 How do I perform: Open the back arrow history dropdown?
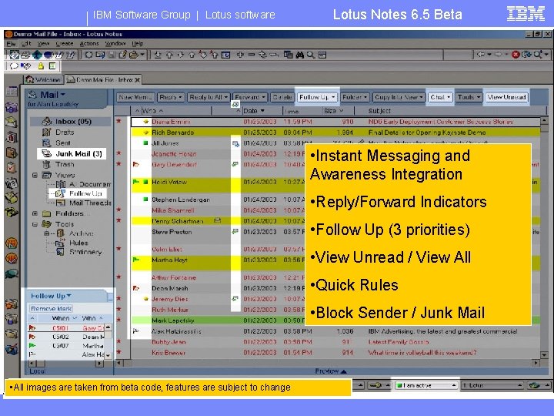tap(489, 55)
